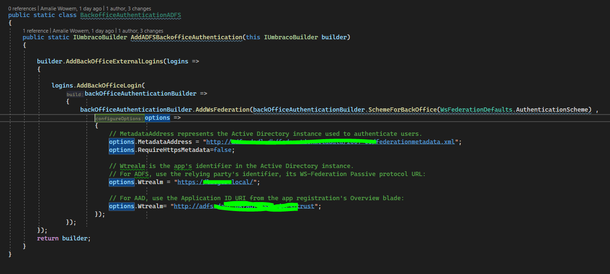610x274 pixels.
Task: Click the "configureOptions:" inlay parameter hint
Action: click(x=119, y=118)
